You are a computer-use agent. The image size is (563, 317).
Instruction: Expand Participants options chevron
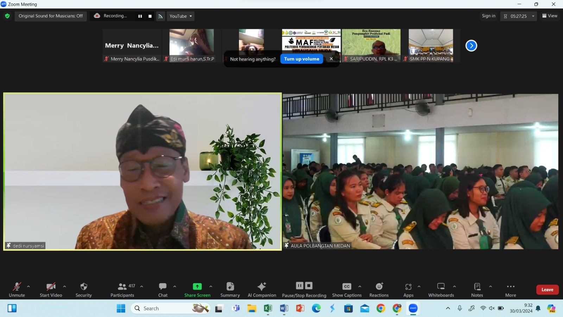[x=141, y=286]
